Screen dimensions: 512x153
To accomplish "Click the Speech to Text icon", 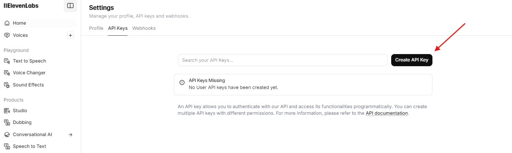I will [x=7, y=146].
